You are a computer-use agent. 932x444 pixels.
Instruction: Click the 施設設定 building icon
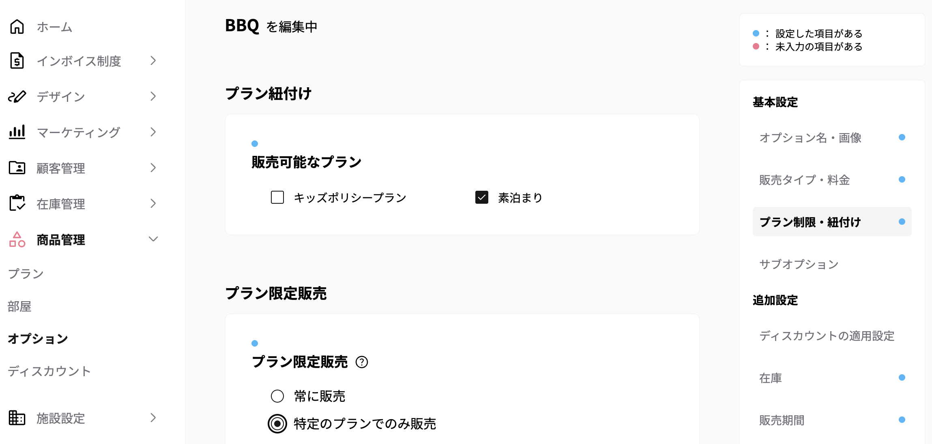coord(16,418)
